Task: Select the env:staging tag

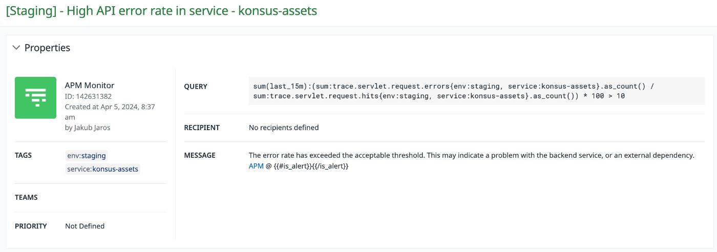Action: click(x=87, y=155)
